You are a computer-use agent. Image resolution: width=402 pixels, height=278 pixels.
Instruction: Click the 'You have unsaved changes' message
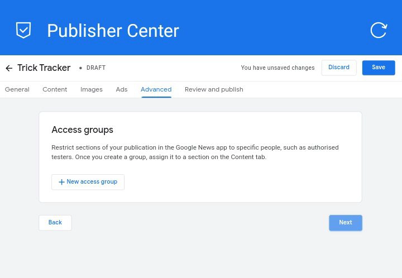[277, 68]
